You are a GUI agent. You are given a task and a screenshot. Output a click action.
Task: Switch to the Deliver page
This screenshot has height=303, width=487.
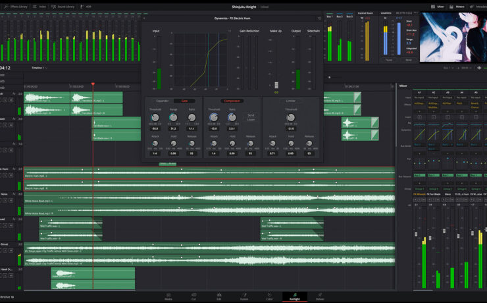pos(320,296)
